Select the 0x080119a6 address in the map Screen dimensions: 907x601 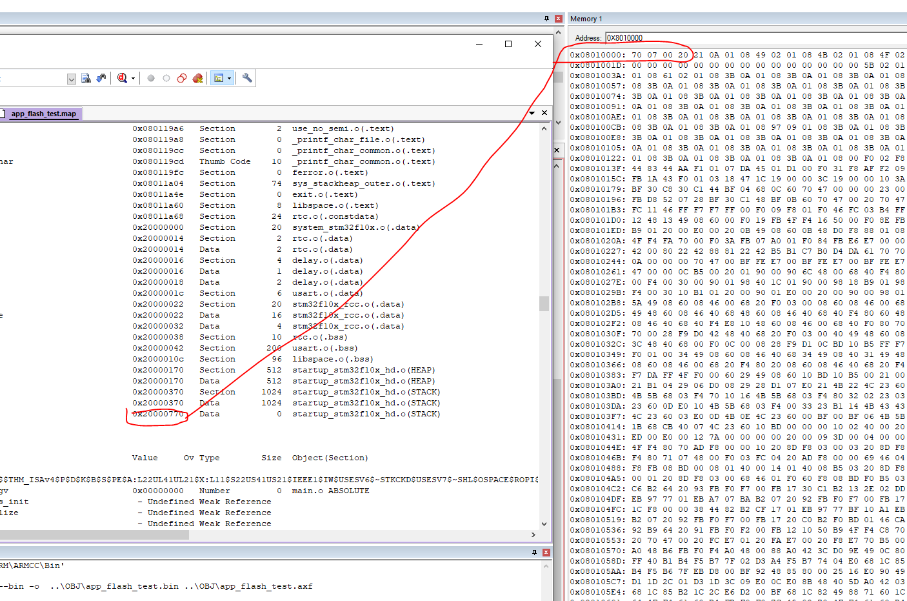pyautogui.click(x=158, y=128)
